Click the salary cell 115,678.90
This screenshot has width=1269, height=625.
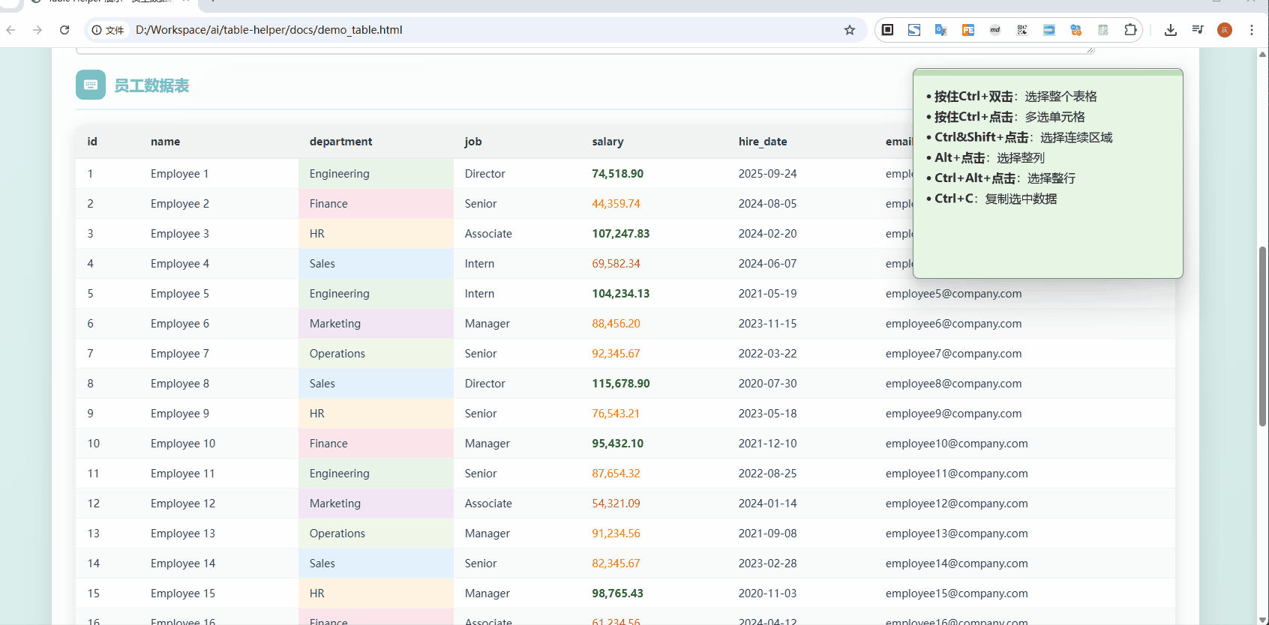pyautogui.click(x=620, y=384)
